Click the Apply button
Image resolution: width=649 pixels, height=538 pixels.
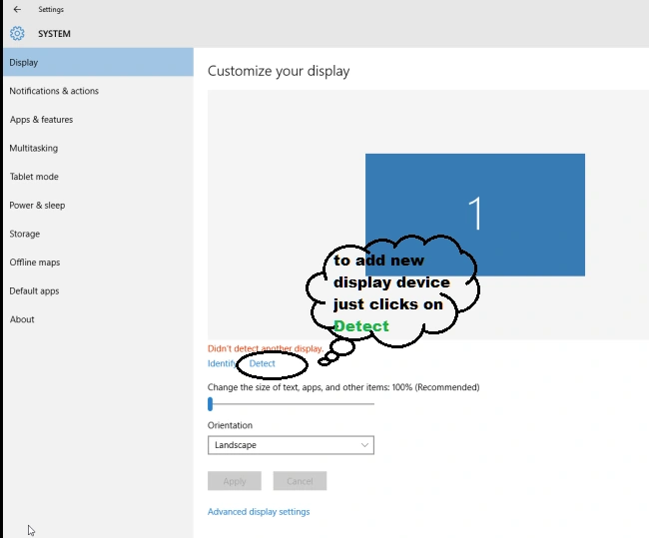click(235, 481)
